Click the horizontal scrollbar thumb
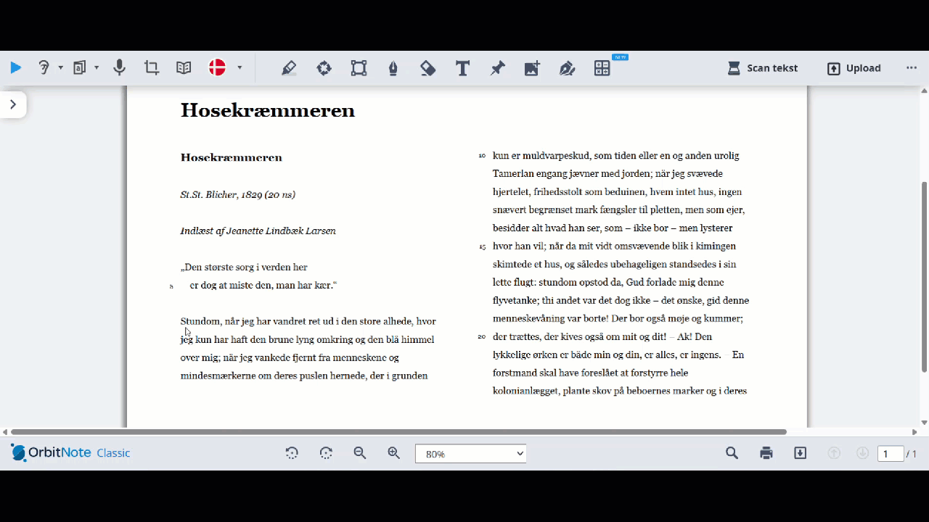The image size is (929, 522). click(x=398, y=432)
